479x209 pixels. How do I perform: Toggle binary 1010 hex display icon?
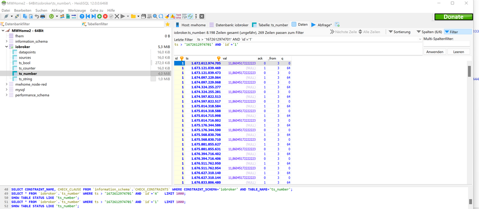click(x=178, y=16)
